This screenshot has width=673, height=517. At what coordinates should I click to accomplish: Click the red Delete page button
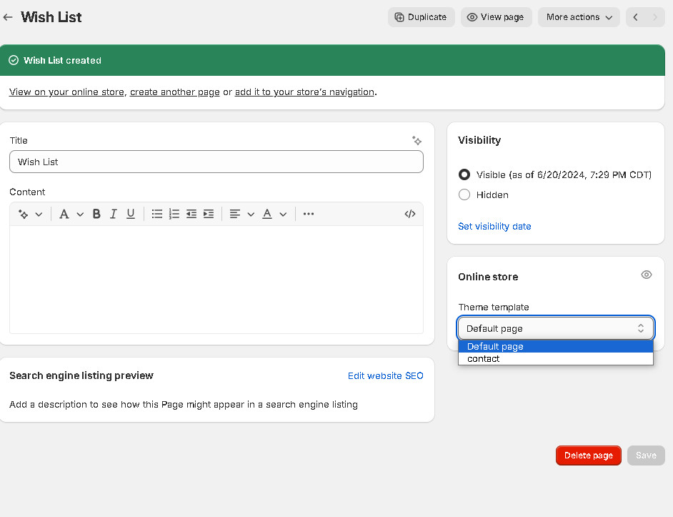[589, 456]
